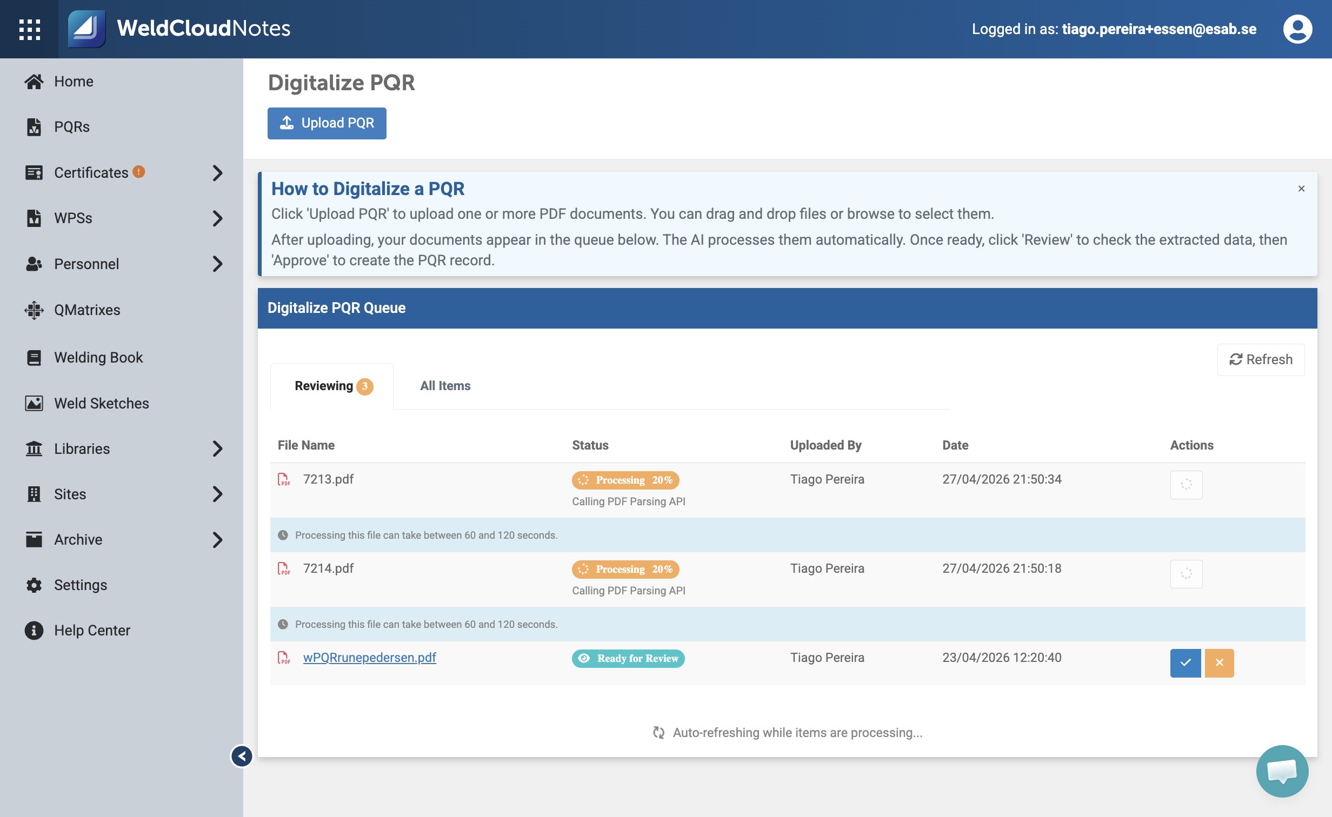Open the user profile avatar menu
The image size is (1332, 817).
click(1297, 29)
